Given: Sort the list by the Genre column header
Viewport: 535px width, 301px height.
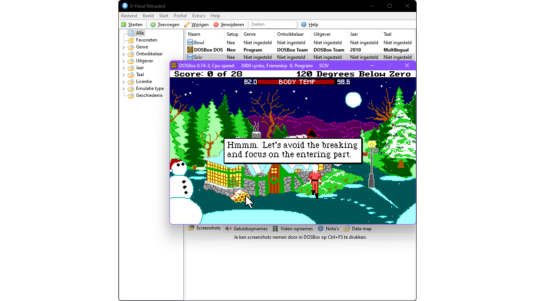Looking at the screenshot, I should pyautogui.click(x=258, y=34).
